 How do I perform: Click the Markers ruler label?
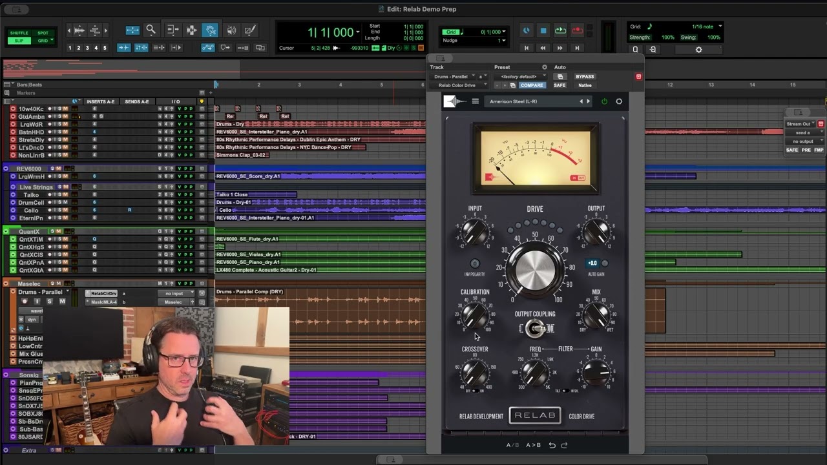click(26, 93)
